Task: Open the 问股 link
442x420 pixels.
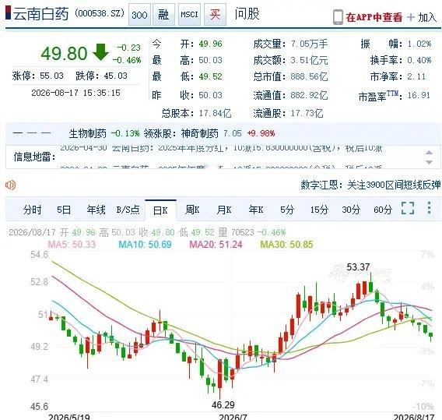Action: [247, 14]
